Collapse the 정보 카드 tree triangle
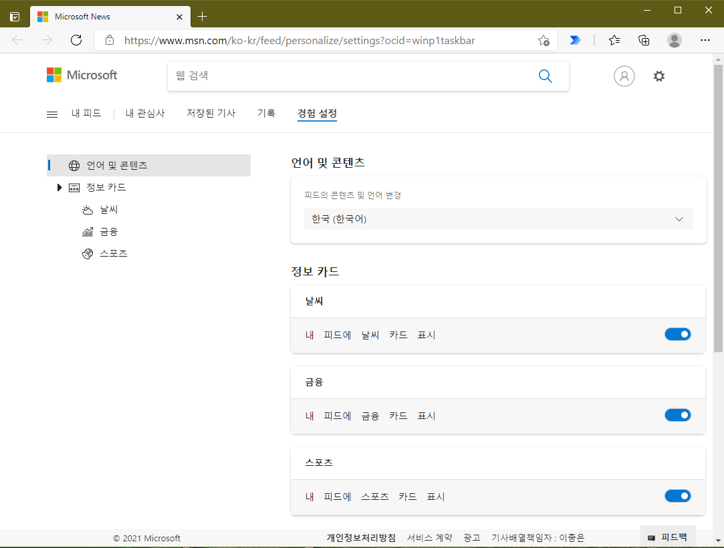Screen dimensions: 724x548 tap(59, 187)
